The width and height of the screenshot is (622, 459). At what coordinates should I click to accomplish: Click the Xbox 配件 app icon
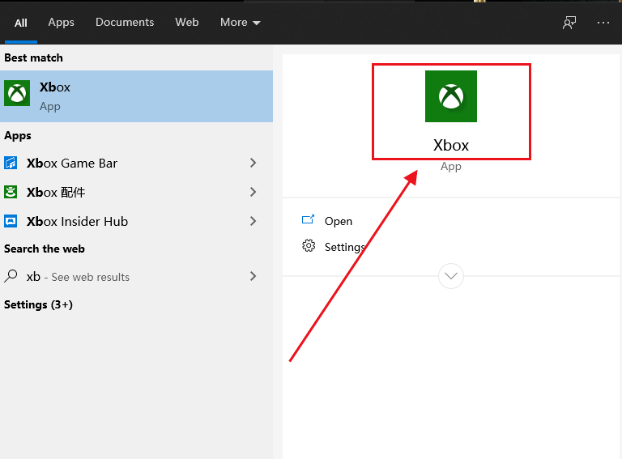[x=11, y=192]
